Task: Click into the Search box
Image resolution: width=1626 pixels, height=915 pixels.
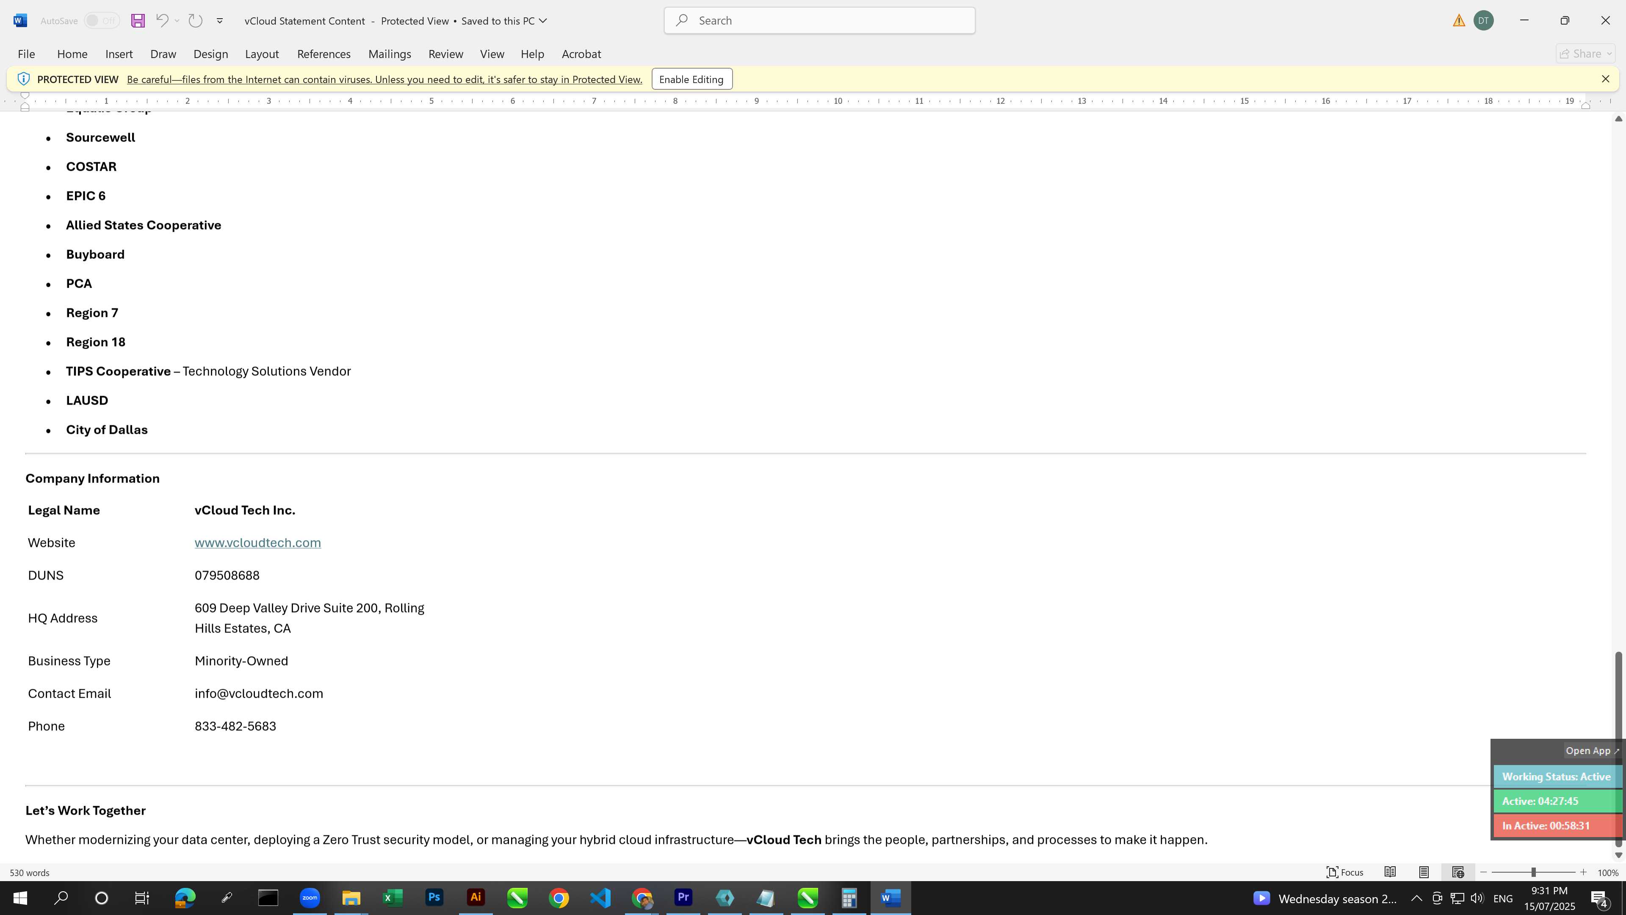Action: pos(819,20)
